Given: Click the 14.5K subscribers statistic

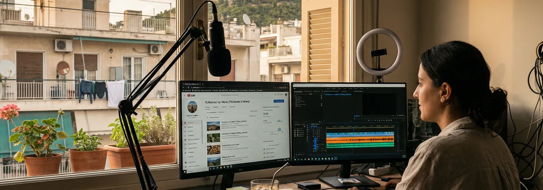Looking at the screenshot, I should pos(266,114).
